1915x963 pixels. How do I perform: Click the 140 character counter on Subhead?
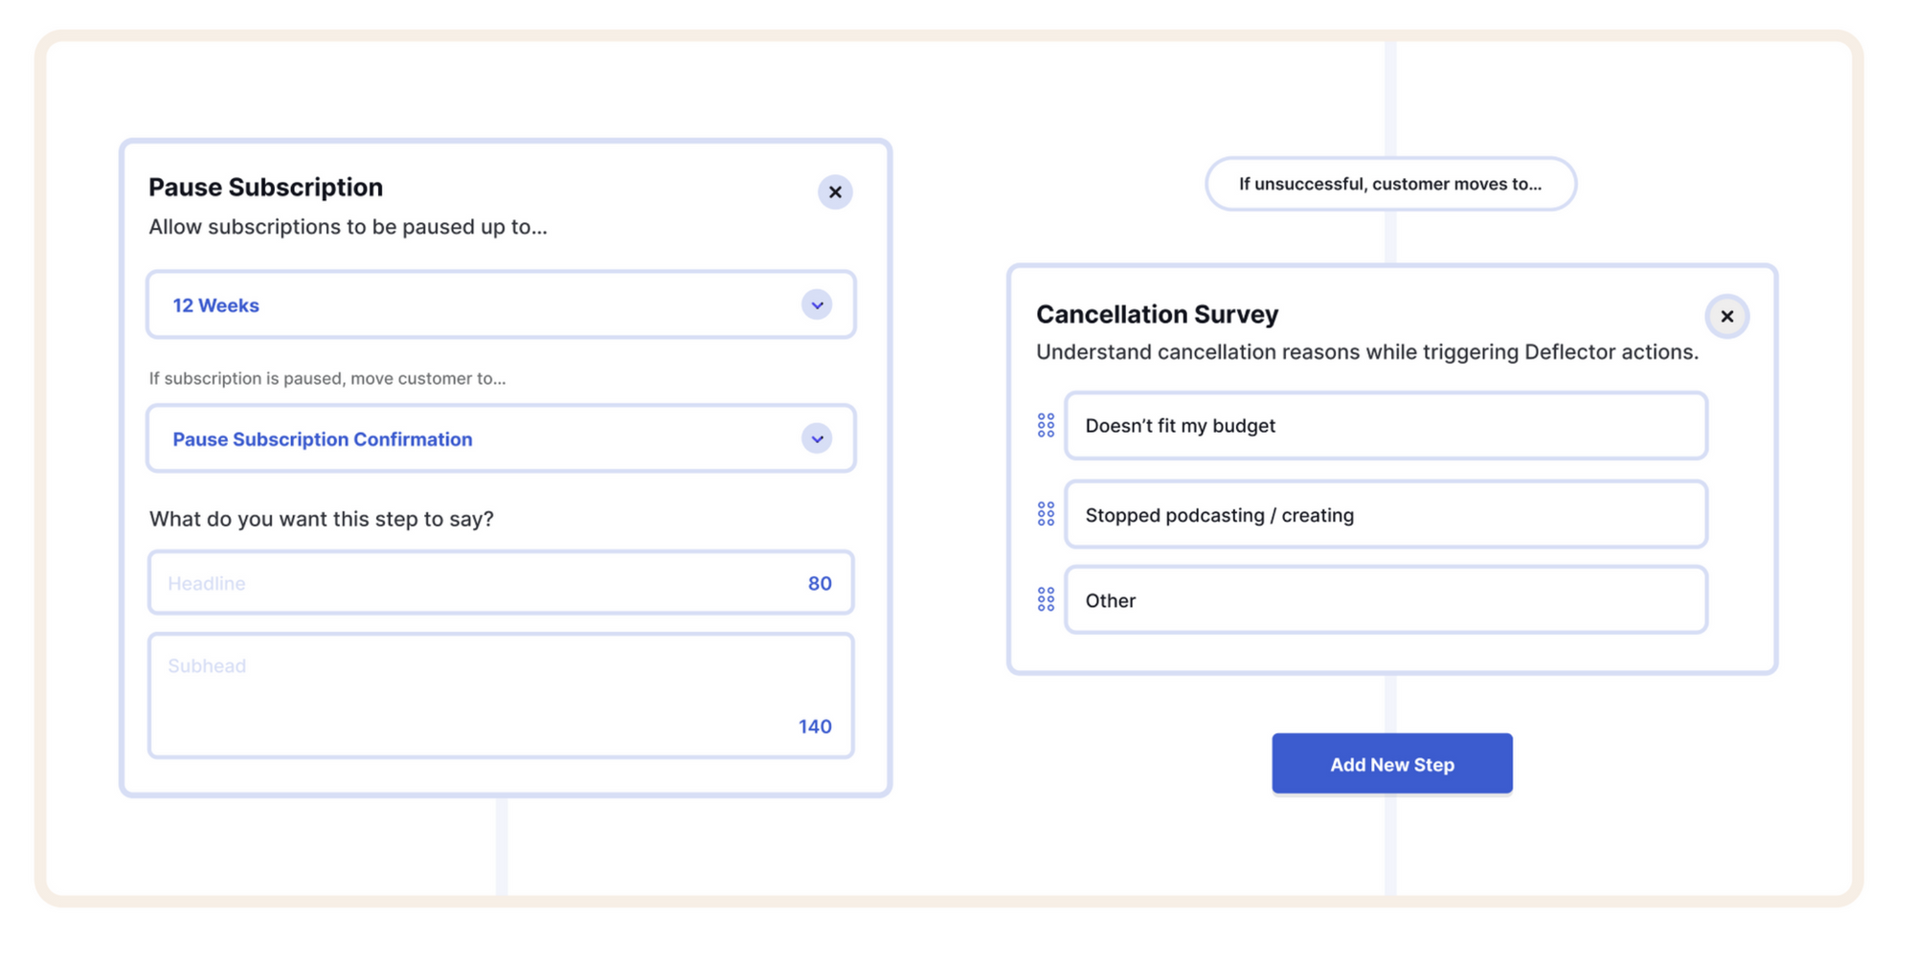pyautogui.click(x=814, y=726)
